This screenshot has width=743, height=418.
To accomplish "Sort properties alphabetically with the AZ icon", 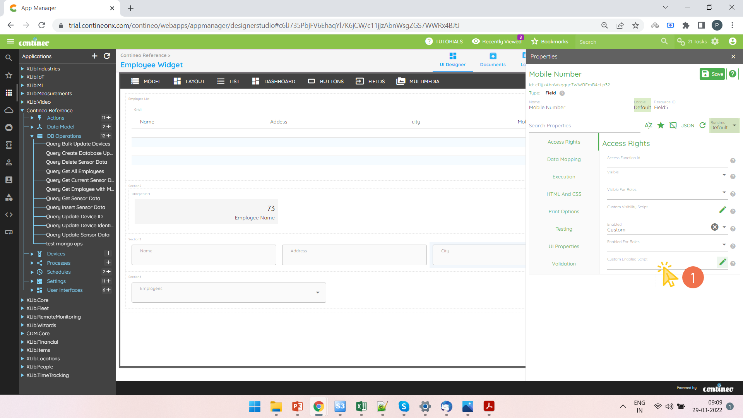I will [x=649, y=125].
